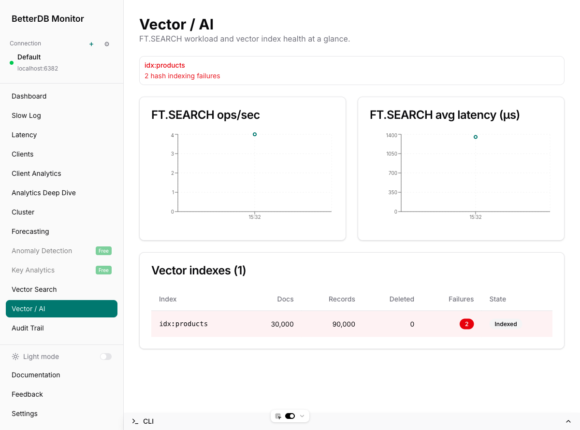Click the CLI terminal prompt icon
This screenshot has width=580, height=430.
135,421
